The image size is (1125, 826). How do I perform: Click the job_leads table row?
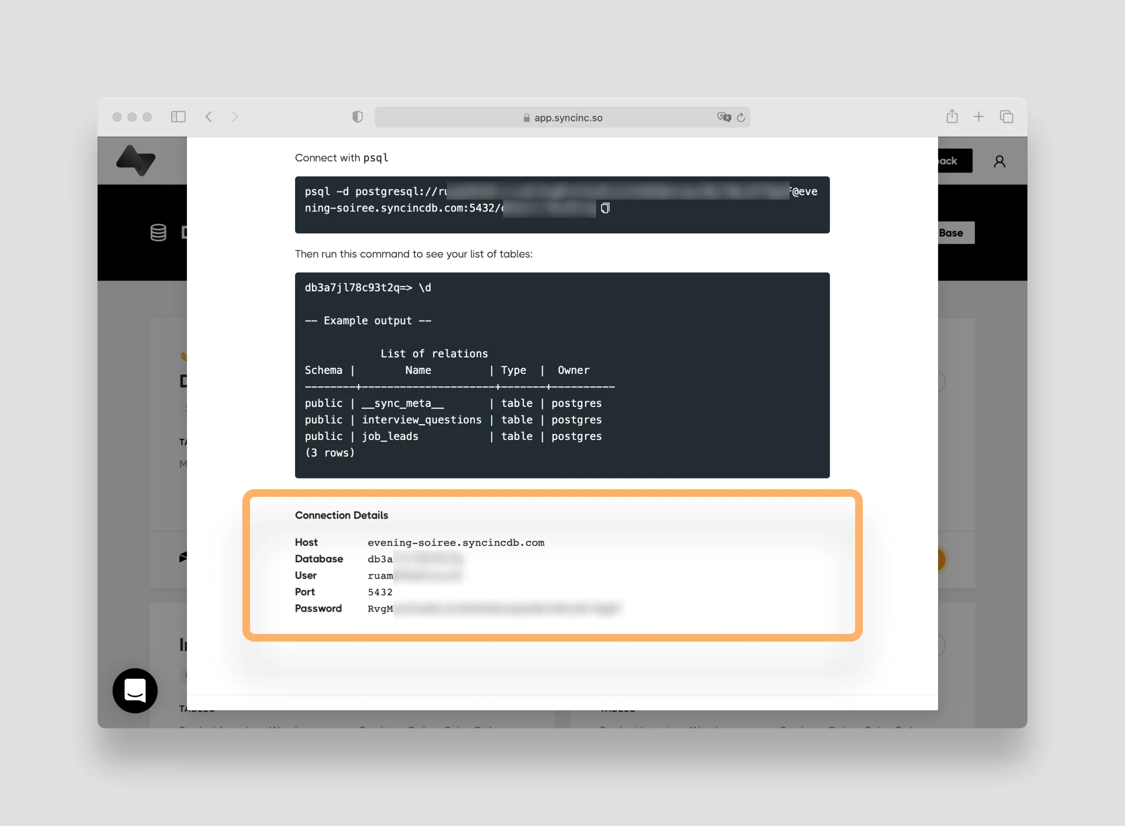click(453, 436)
